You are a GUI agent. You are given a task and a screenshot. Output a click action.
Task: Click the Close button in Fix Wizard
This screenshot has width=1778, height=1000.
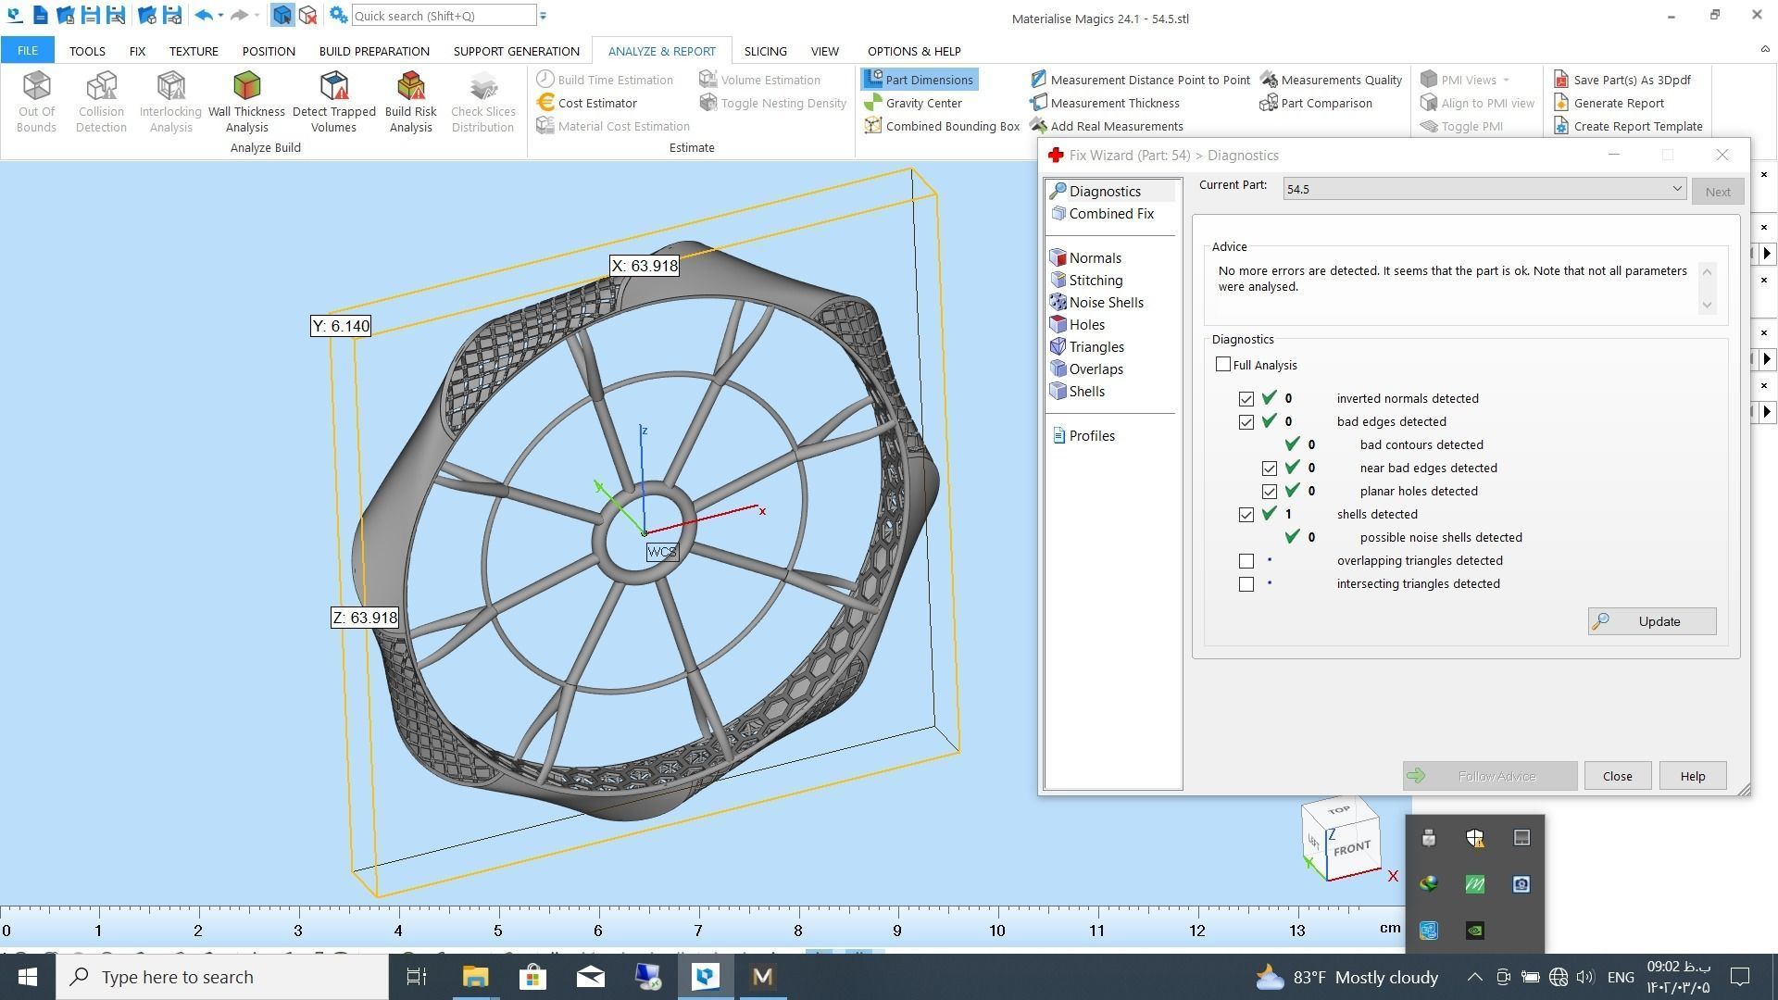pyautogui.click(x=1617, y=776)
